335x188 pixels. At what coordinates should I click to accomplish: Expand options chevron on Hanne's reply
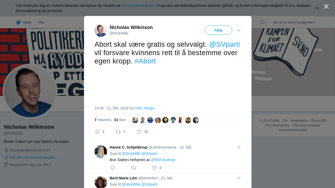click(239, 147)
